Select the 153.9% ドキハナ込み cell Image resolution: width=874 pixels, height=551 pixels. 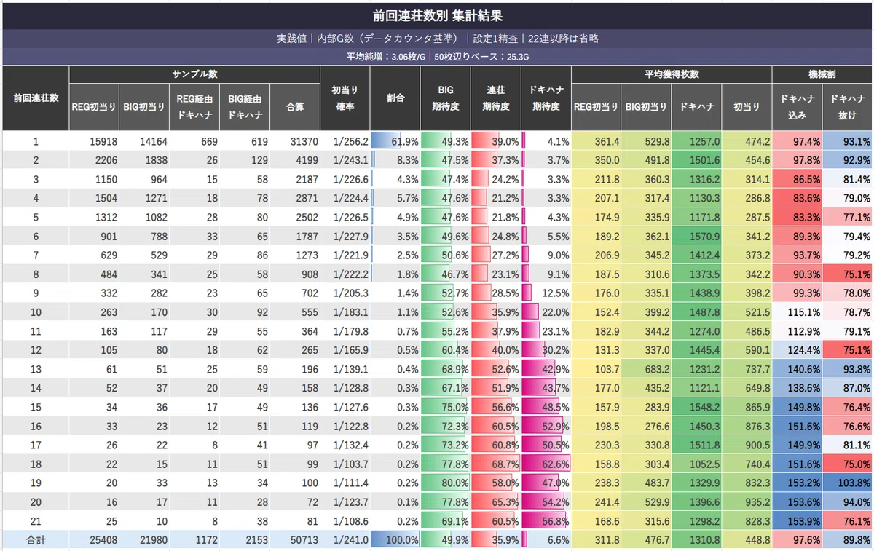tap(797, 521)
